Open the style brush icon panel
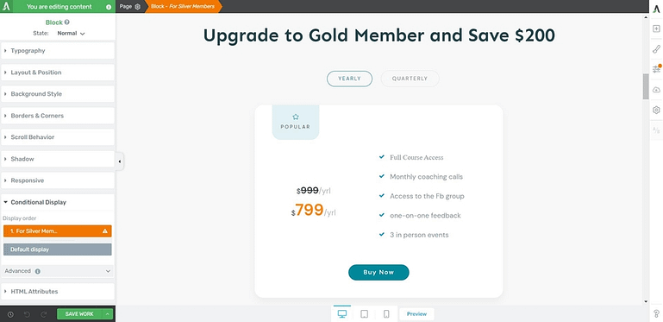The image size is (663, 322). [x=656, y=49]
